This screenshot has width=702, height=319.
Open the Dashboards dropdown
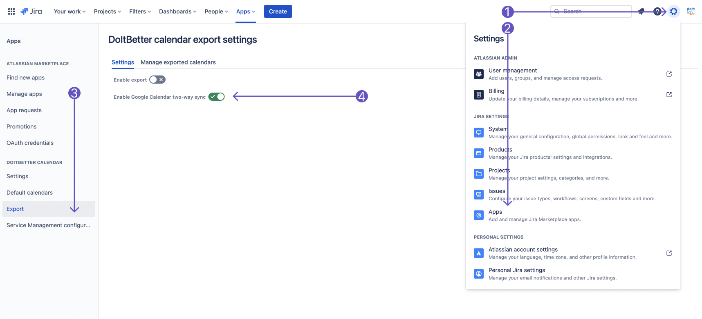click(x=177, y=11)
